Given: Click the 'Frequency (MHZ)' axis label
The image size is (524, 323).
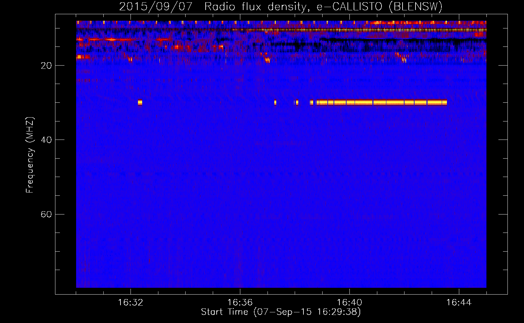Looking at the screenshot, I should click(x=30, y=155).
